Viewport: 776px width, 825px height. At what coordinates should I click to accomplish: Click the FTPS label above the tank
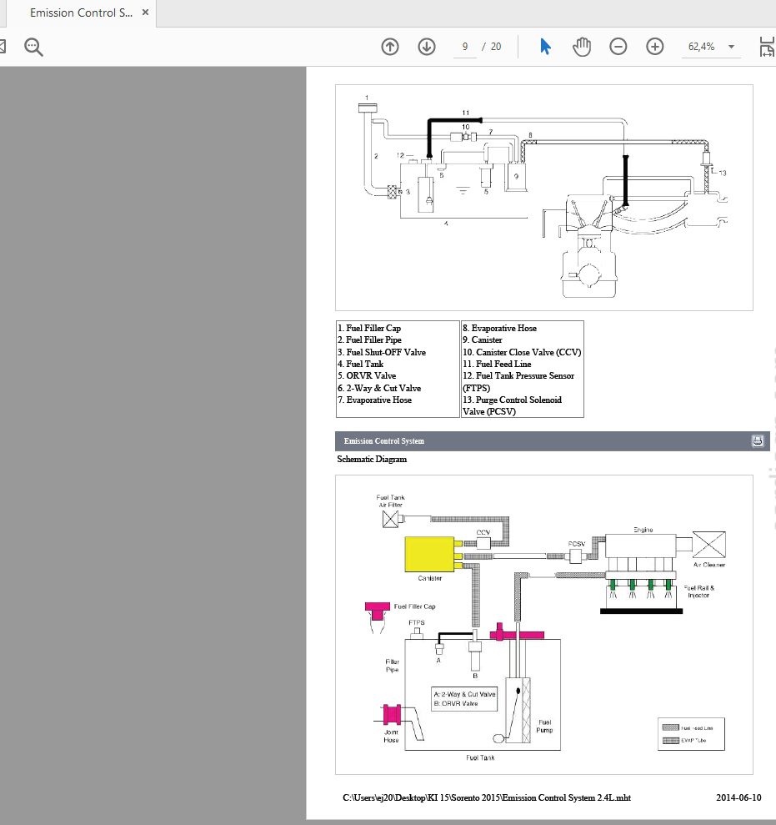tap(417, 622)
